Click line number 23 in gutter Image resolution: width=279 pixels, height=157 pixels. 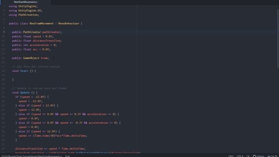click(3, 92)
